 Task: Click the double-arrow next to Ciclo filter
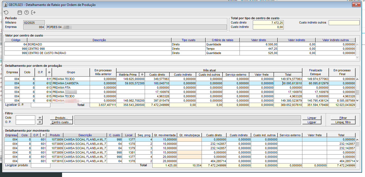40,118
